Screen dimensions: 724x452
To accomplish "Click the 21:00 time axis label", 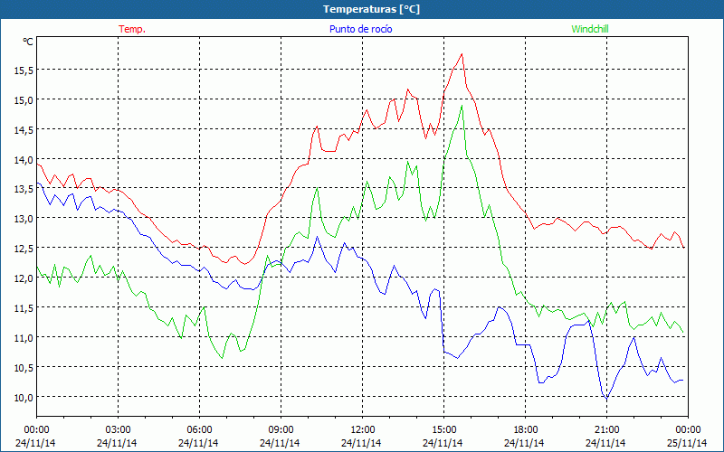I will point(606,430).
